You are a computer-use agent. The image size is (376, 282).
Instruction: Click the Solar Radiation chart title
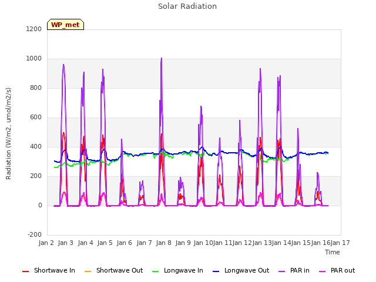point(187,6)
